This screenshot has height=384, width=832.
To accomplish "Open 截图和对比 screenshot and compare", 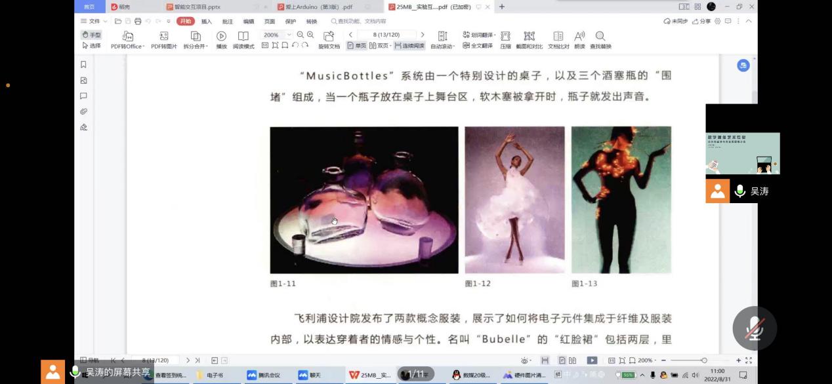I will pyautogui.click(x=530, y=40).
